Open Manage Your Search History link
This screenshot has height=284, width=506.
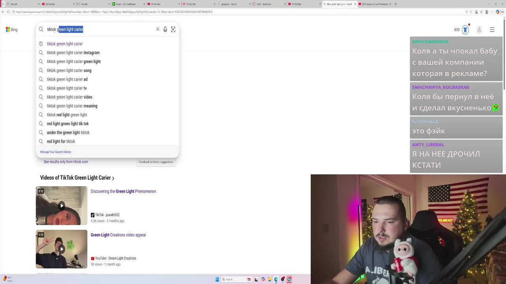55,152
